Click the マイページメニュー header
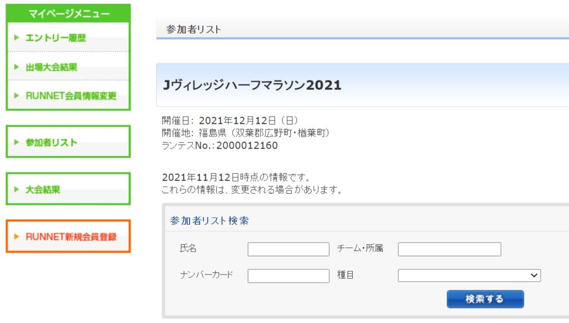Viewport: 569px width, 323px height. click(68, 13)
